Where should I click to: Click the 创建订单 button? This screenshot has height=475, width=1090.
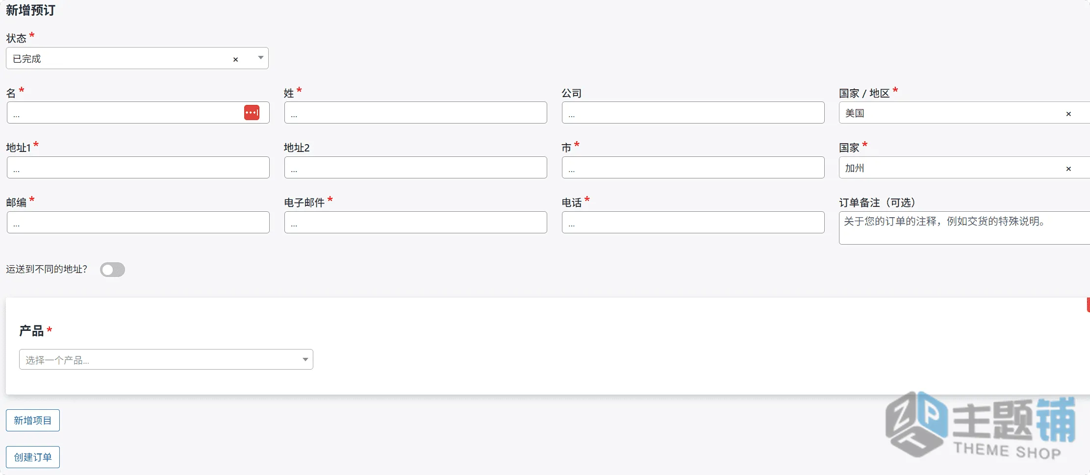33,457
